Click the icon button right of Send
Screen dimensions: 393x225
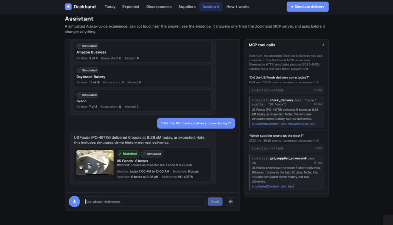(x=230, y=202)
